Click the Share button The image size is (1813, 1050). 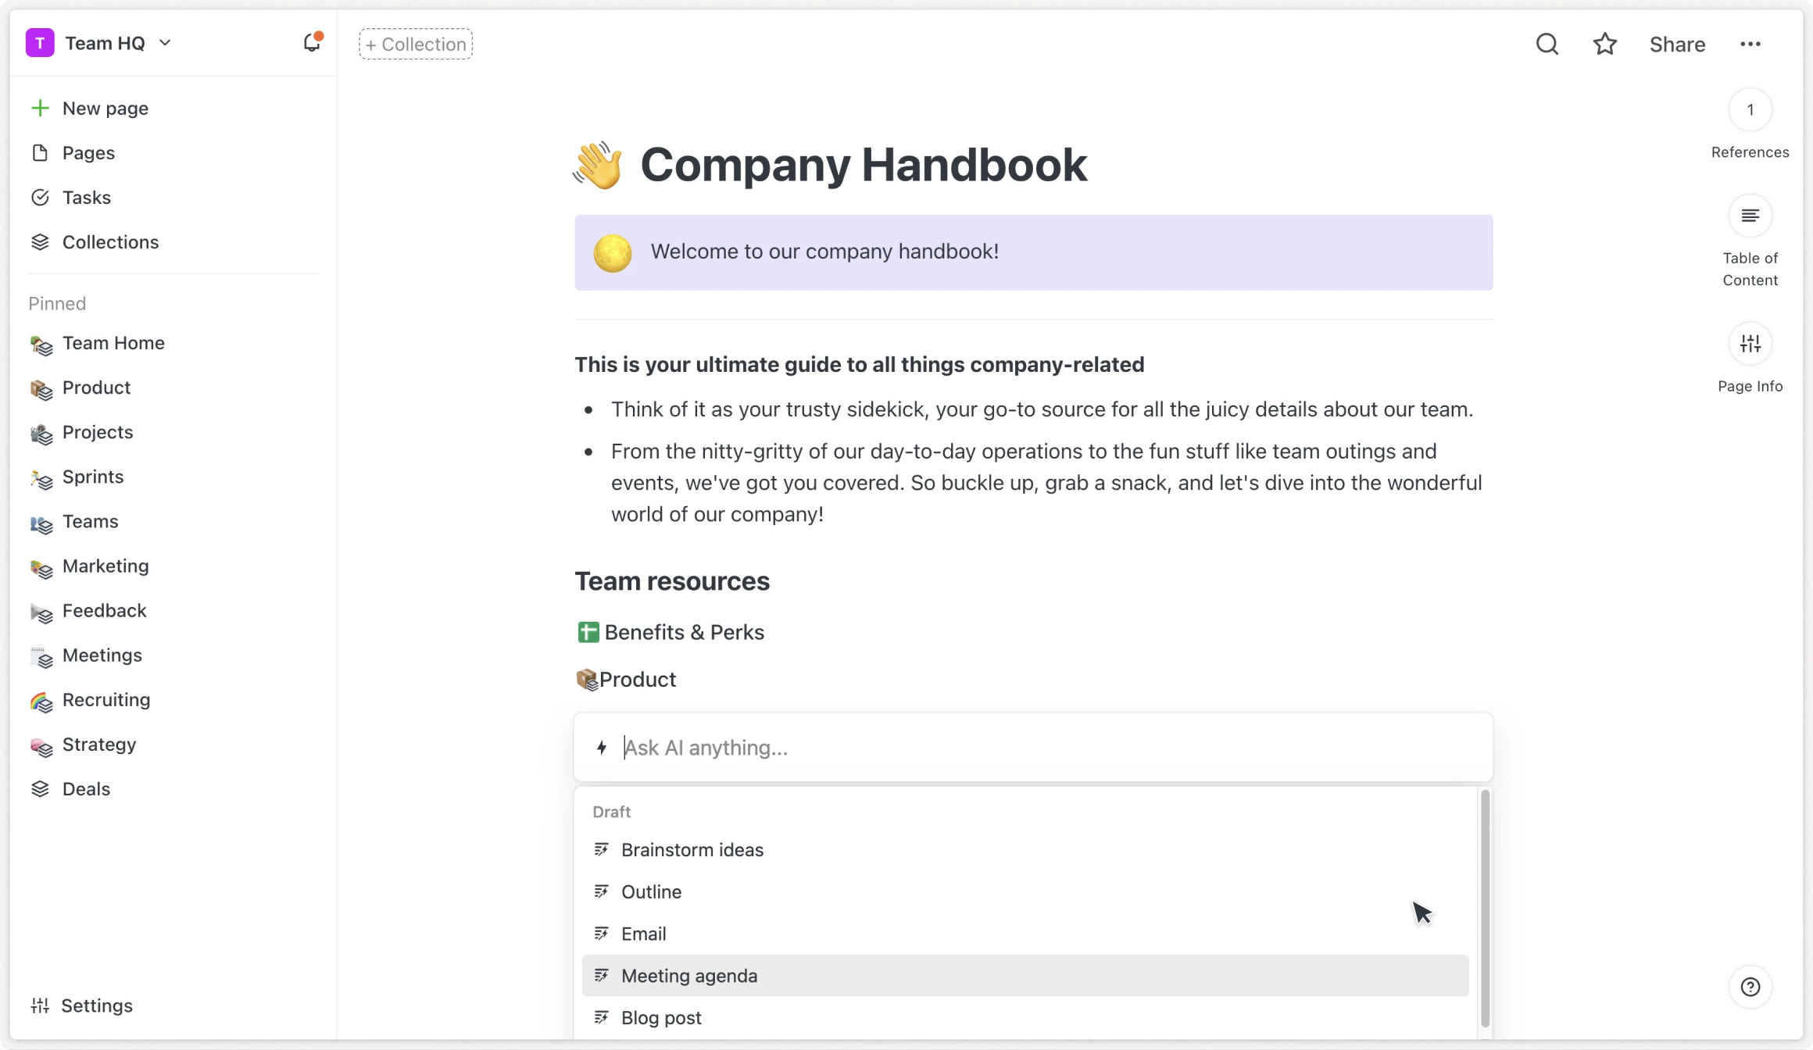tap(1677, 44)
